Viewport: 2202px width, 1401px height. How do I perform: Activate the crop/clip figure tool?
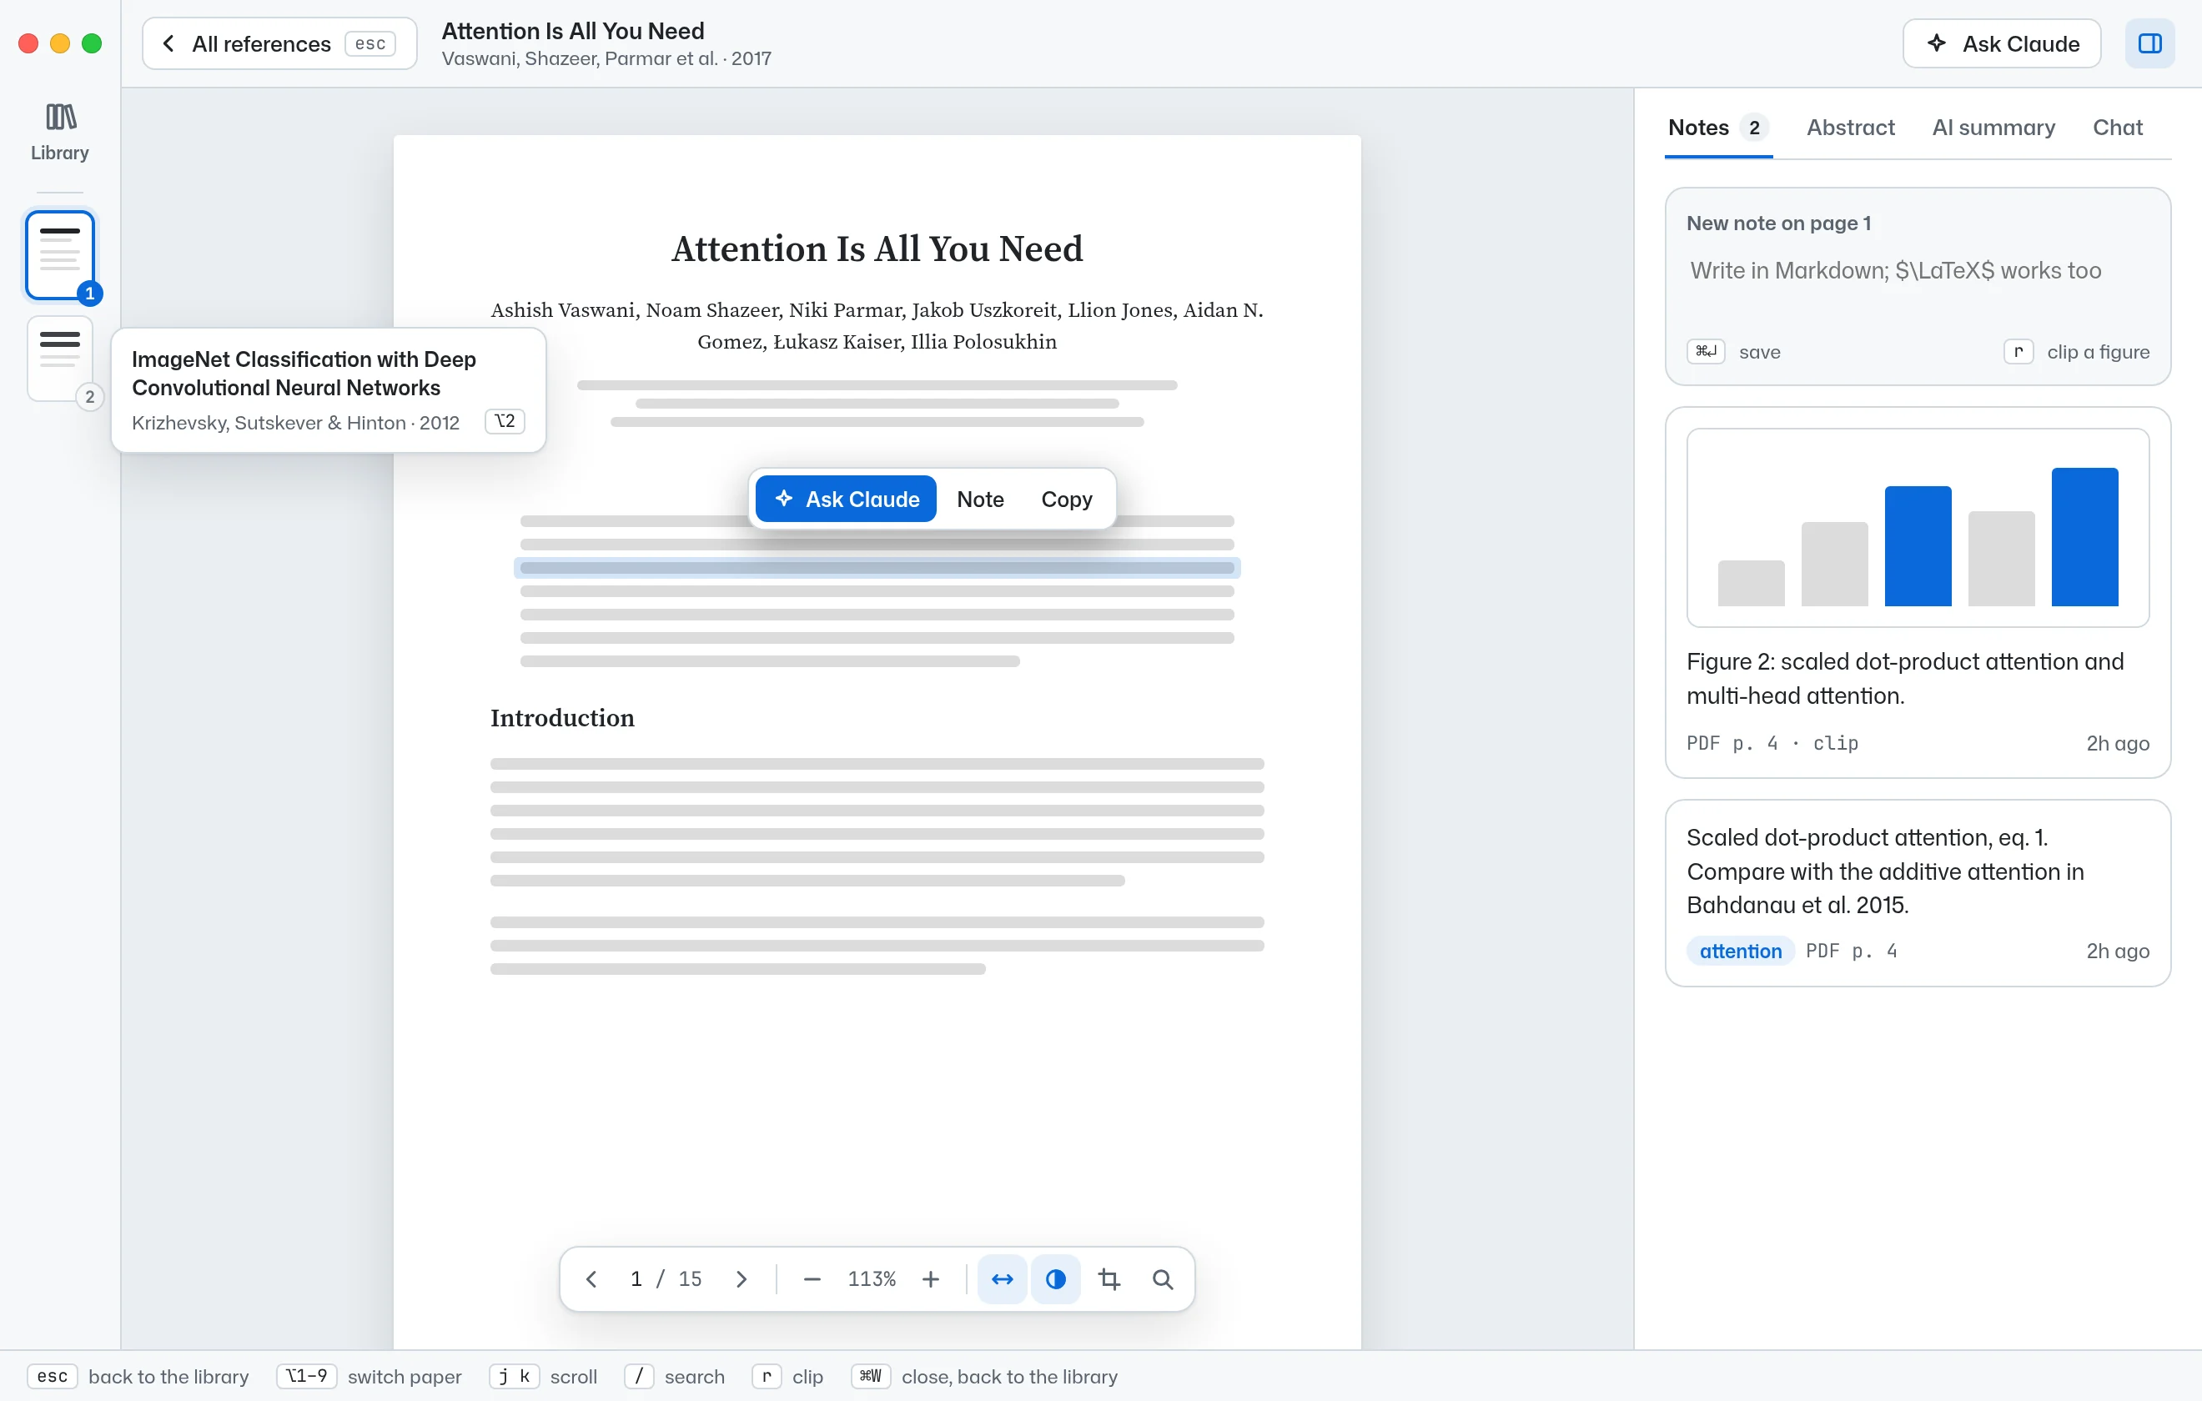(x=1109, y=1279)
